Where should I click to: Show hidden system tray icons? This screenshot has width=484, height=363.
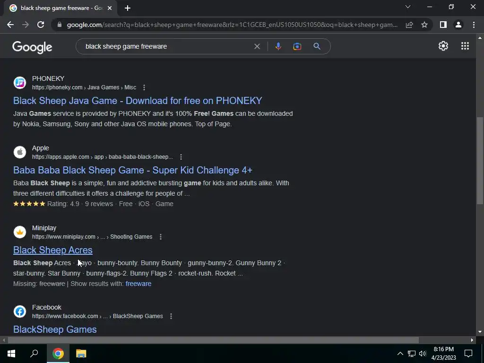tap(400, 354)
